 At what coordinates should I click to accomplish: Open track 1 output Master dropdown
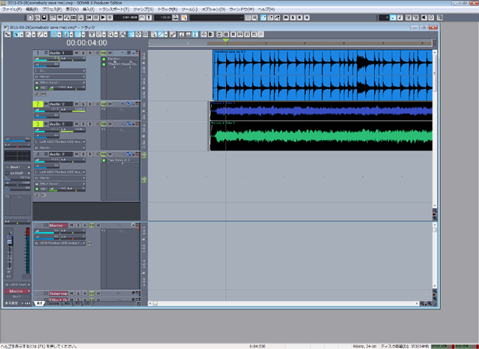coord(60,76)
